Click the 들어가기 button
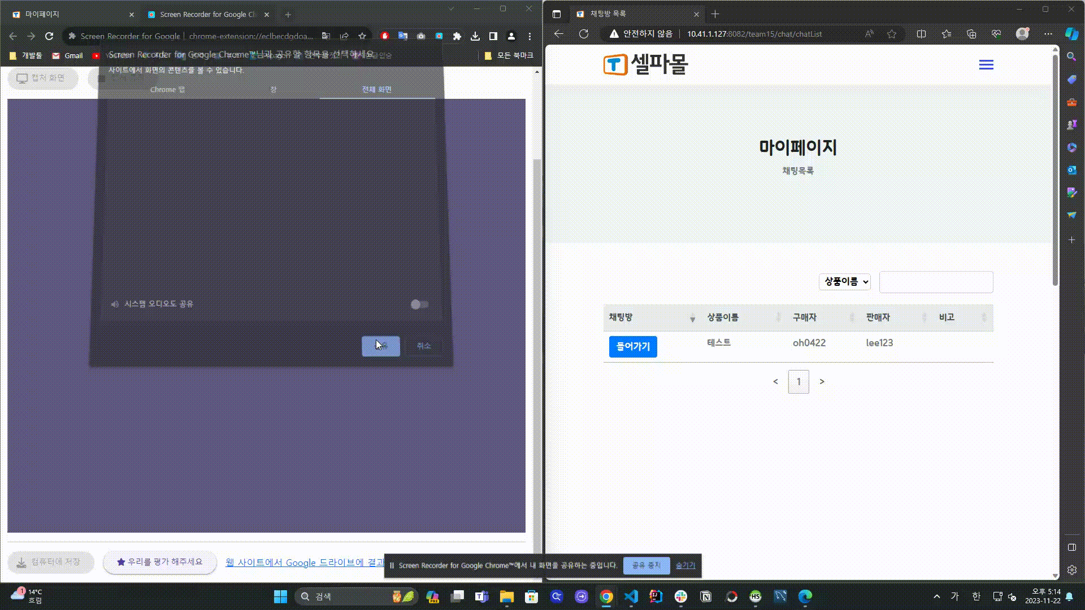Screen dimensions: 1085x610 click(633, 347)
